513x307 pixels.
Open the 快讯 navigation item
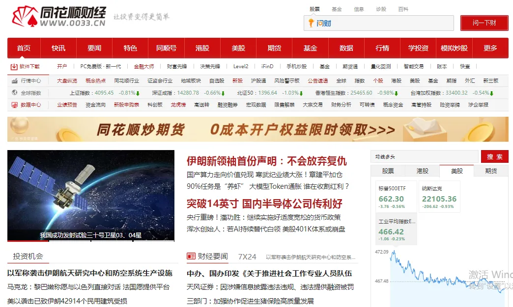pyautogui.click(x=58, y=48)
